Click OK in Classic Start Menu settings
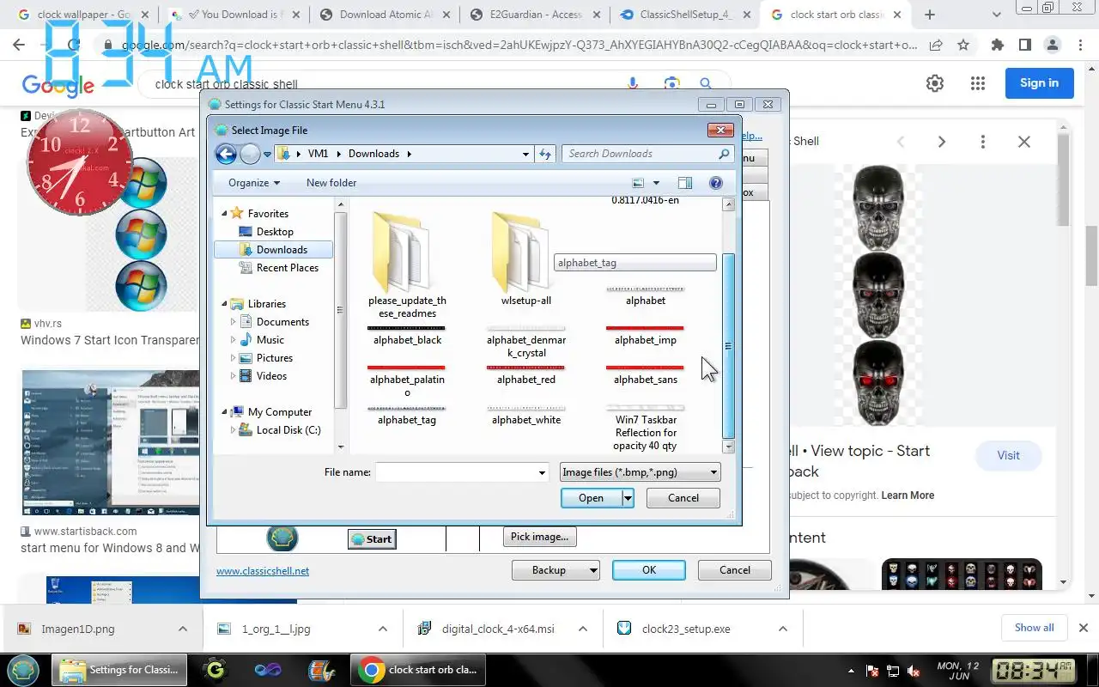1099x687 pixels. [649, 570]
